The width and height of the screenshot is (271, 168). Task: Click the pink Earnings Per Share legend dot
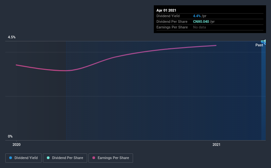tap(94, 158)
